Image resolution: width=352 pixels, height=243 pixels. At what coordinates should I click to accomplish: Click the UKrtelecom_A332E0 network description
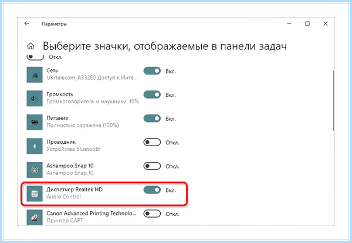[x=92, y=77]
